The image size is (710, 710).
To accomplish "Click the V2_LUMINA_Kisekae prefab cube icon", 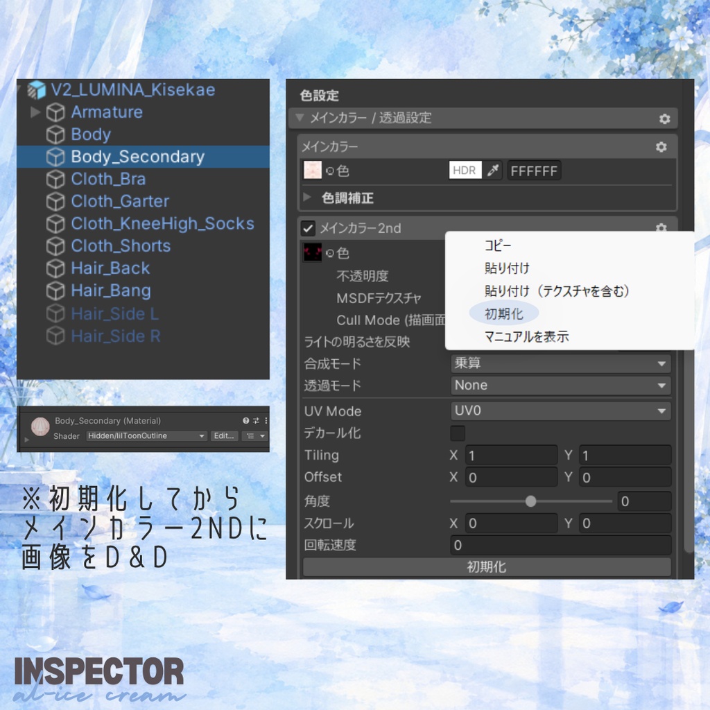I will [36, 89].
